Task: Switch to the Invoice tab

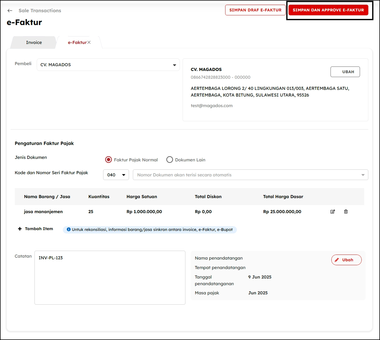Action: [x=34, y=42]
